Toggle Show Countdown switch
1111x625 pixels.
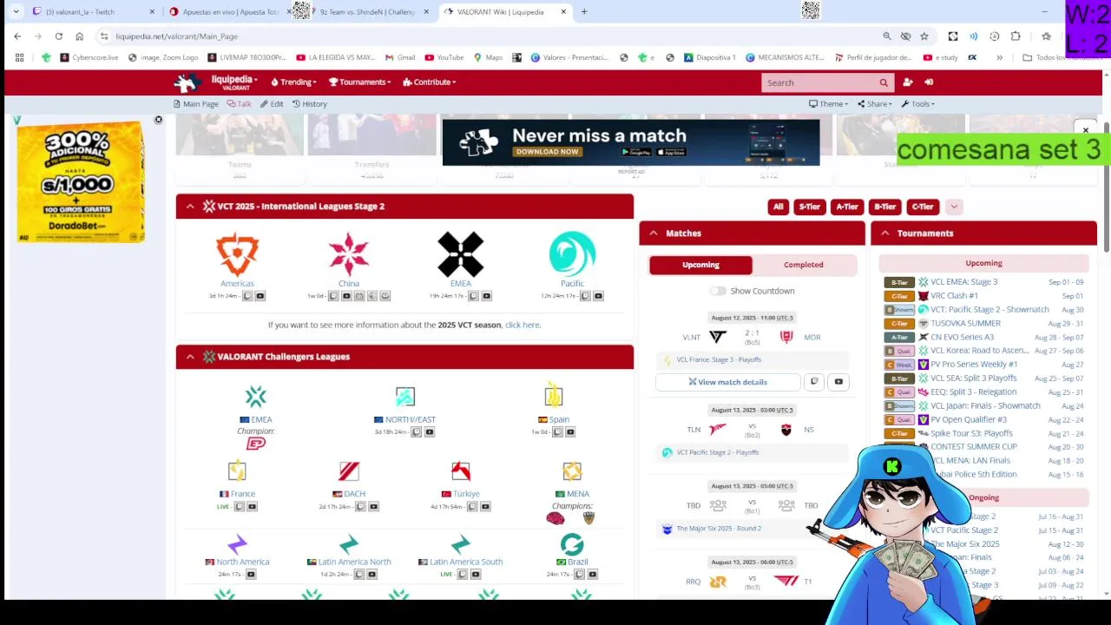click(x=718, y=291)
